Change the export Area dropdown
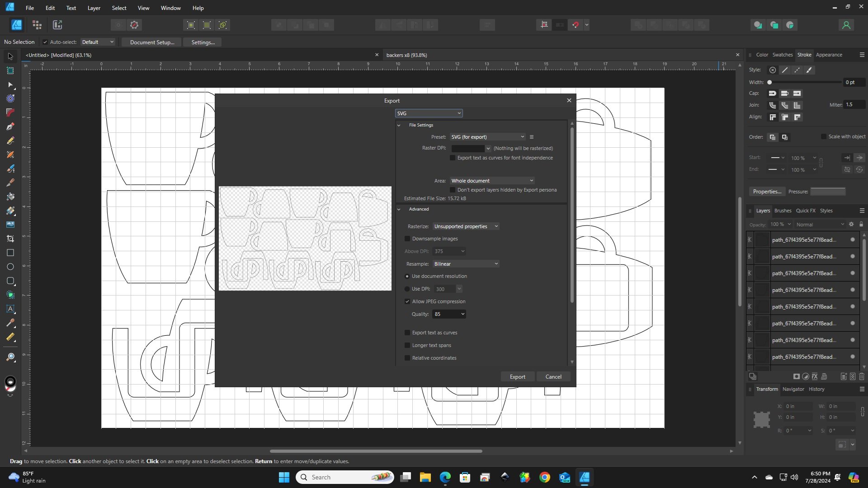Screen dimensions: 868x488 point(492,180)
